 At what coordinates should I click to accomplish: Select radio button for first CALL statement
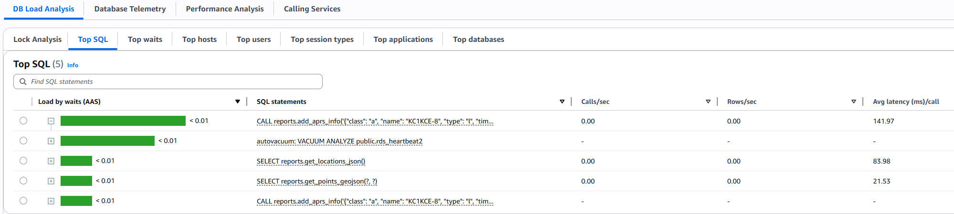click(23, 121)
